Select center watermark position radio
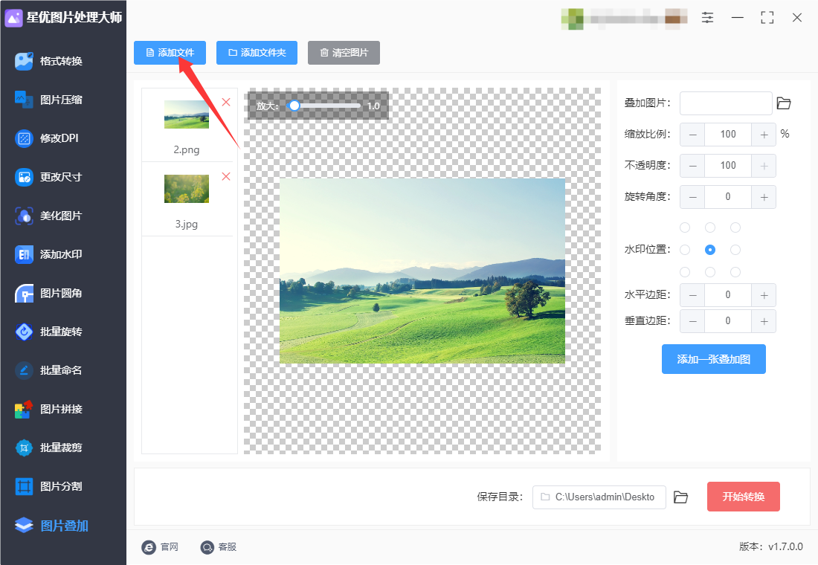 710,250
